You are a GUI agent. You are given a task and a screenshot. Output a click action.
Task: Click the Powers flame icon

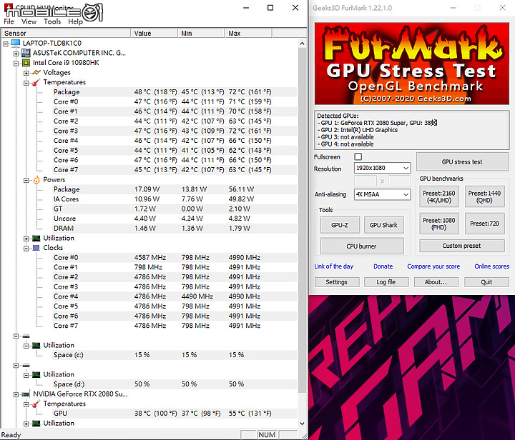pos(36,180)
